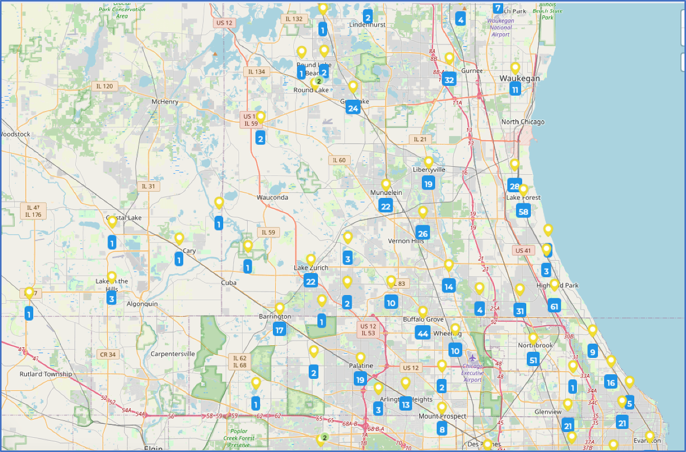Select the yellow pin above Waukegan
Viewport: 686px width, 452px height.
(515, 67)
